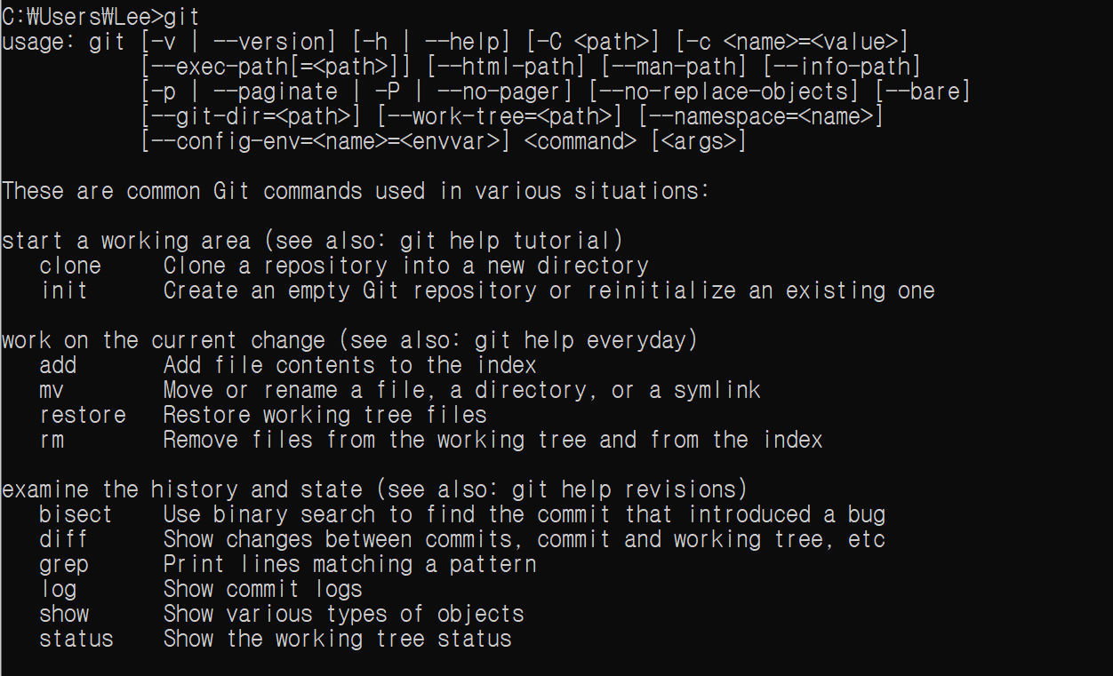Click 'These are common Git commands' line
This screenshot has height=676, width=1113.
tap(213, 191)
